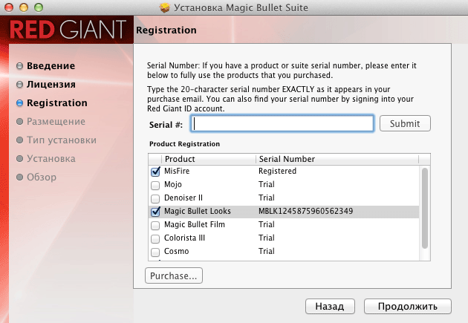This screenshot has height=323, width=468.
Task: Select the Обзор installer step
Action: [x=36, y=177]
